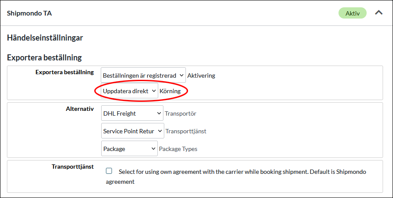Click the Transporttjänst label beside Service Point Retur
This screenshot has width=393, height=198.
[x=186, y=131]
